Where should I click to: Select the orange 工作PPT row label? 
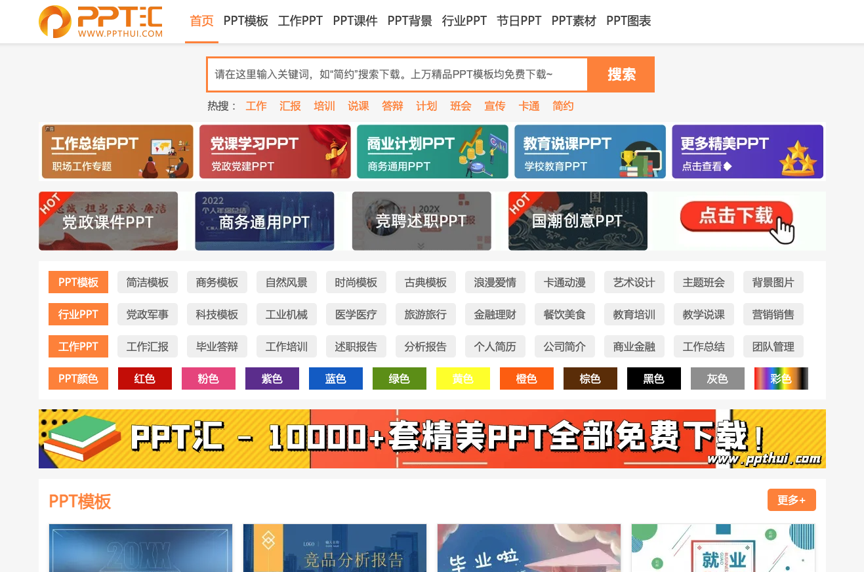[x=78, y=346]
